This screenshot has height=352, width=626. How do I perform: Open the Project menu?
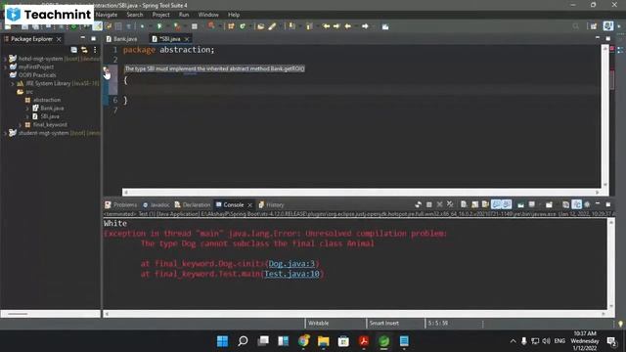tap(160, 15)
